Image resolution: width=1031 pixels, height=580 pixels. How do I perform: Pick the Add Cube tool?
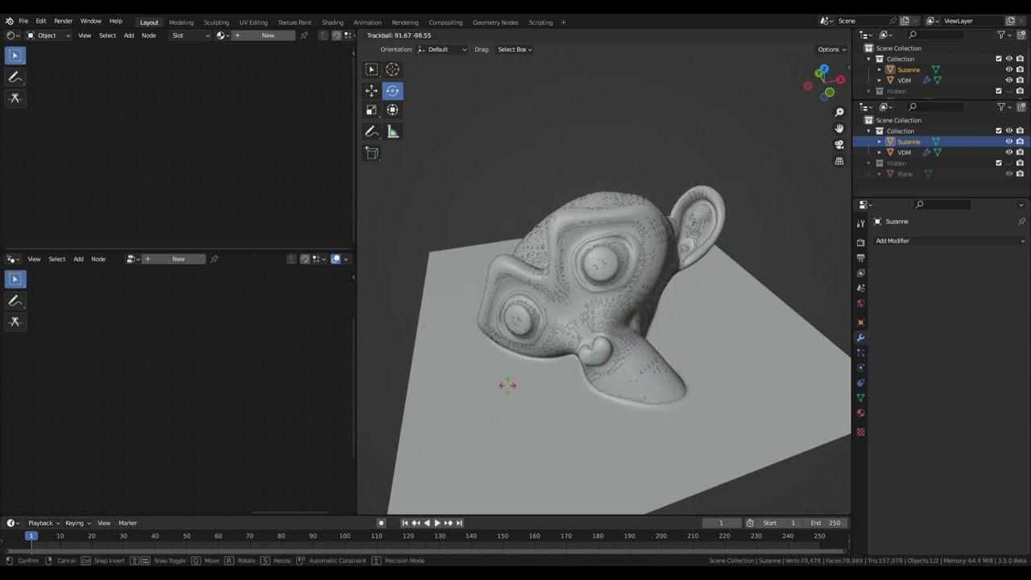click(x=371, y=153)
